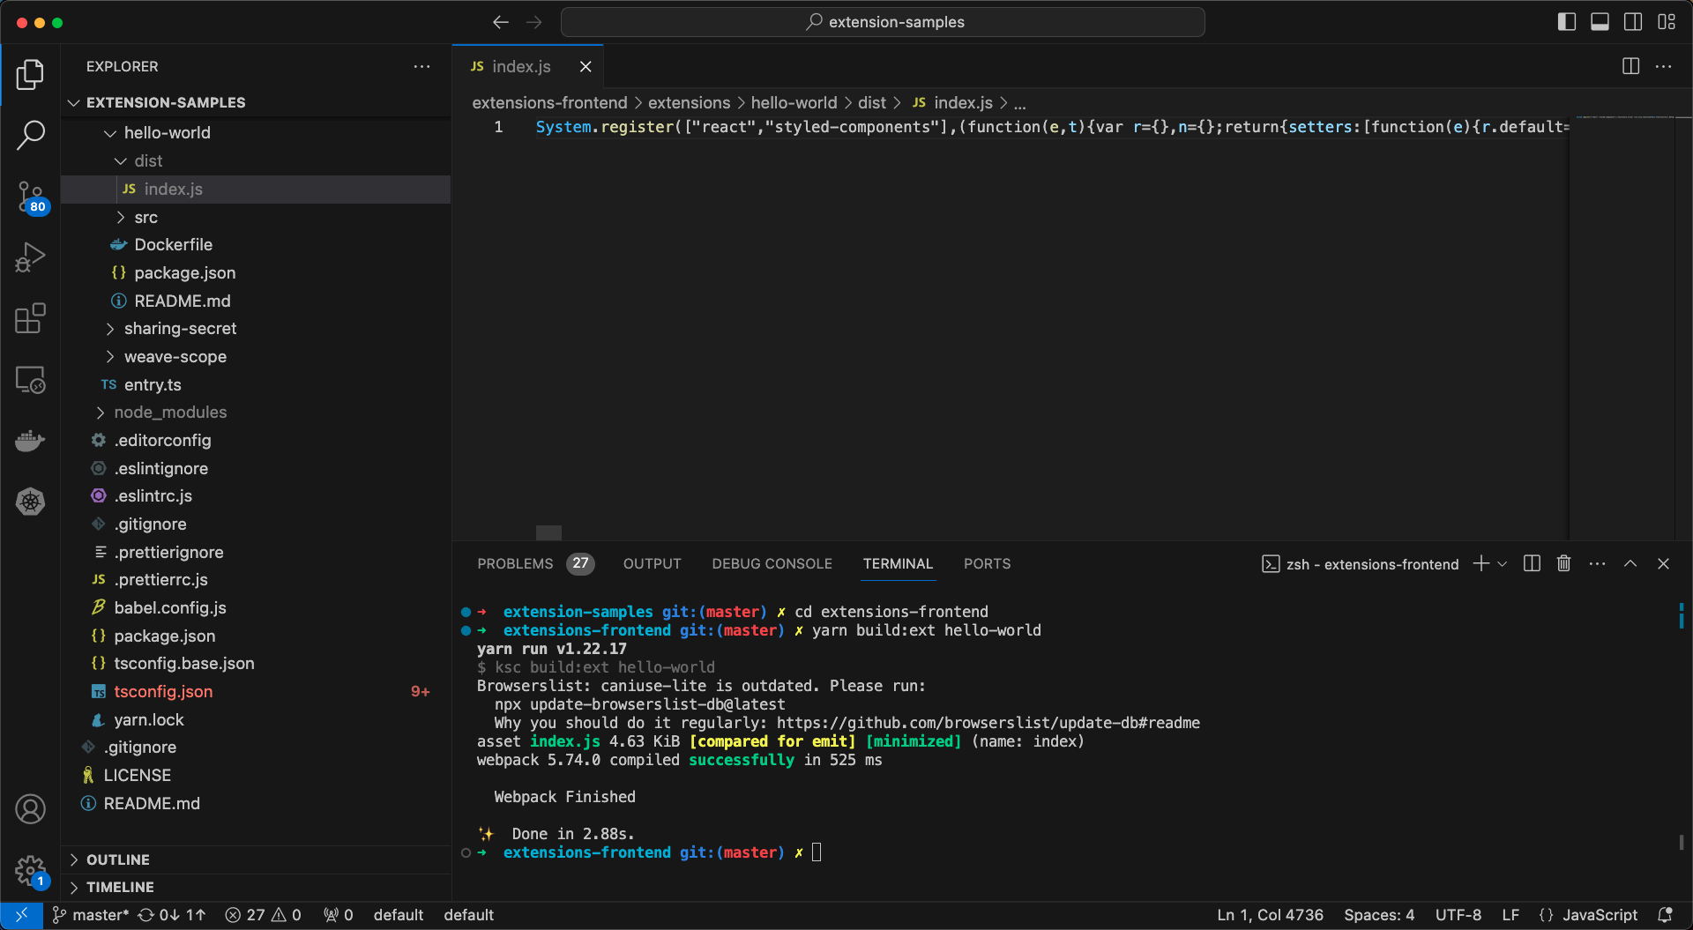Open terminal panel More Actions
The width and height of the screenshot is (1693, 930).
1597,563
